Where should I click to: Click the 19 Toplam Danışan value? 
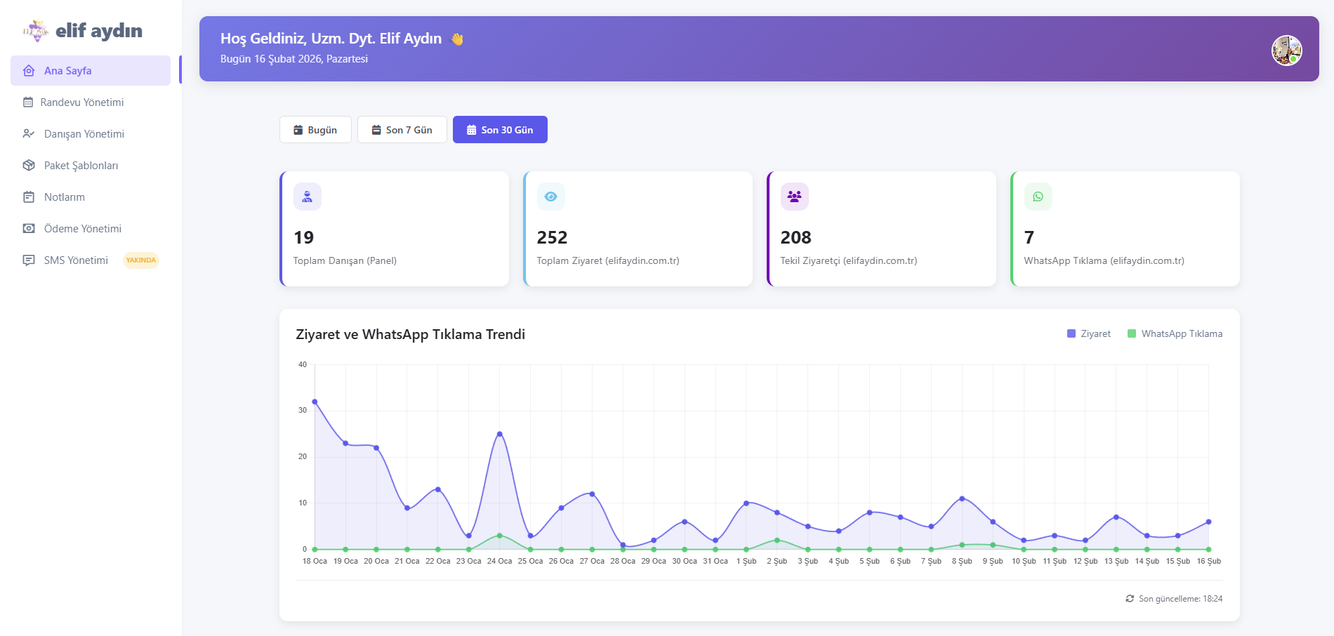[303, 238]
